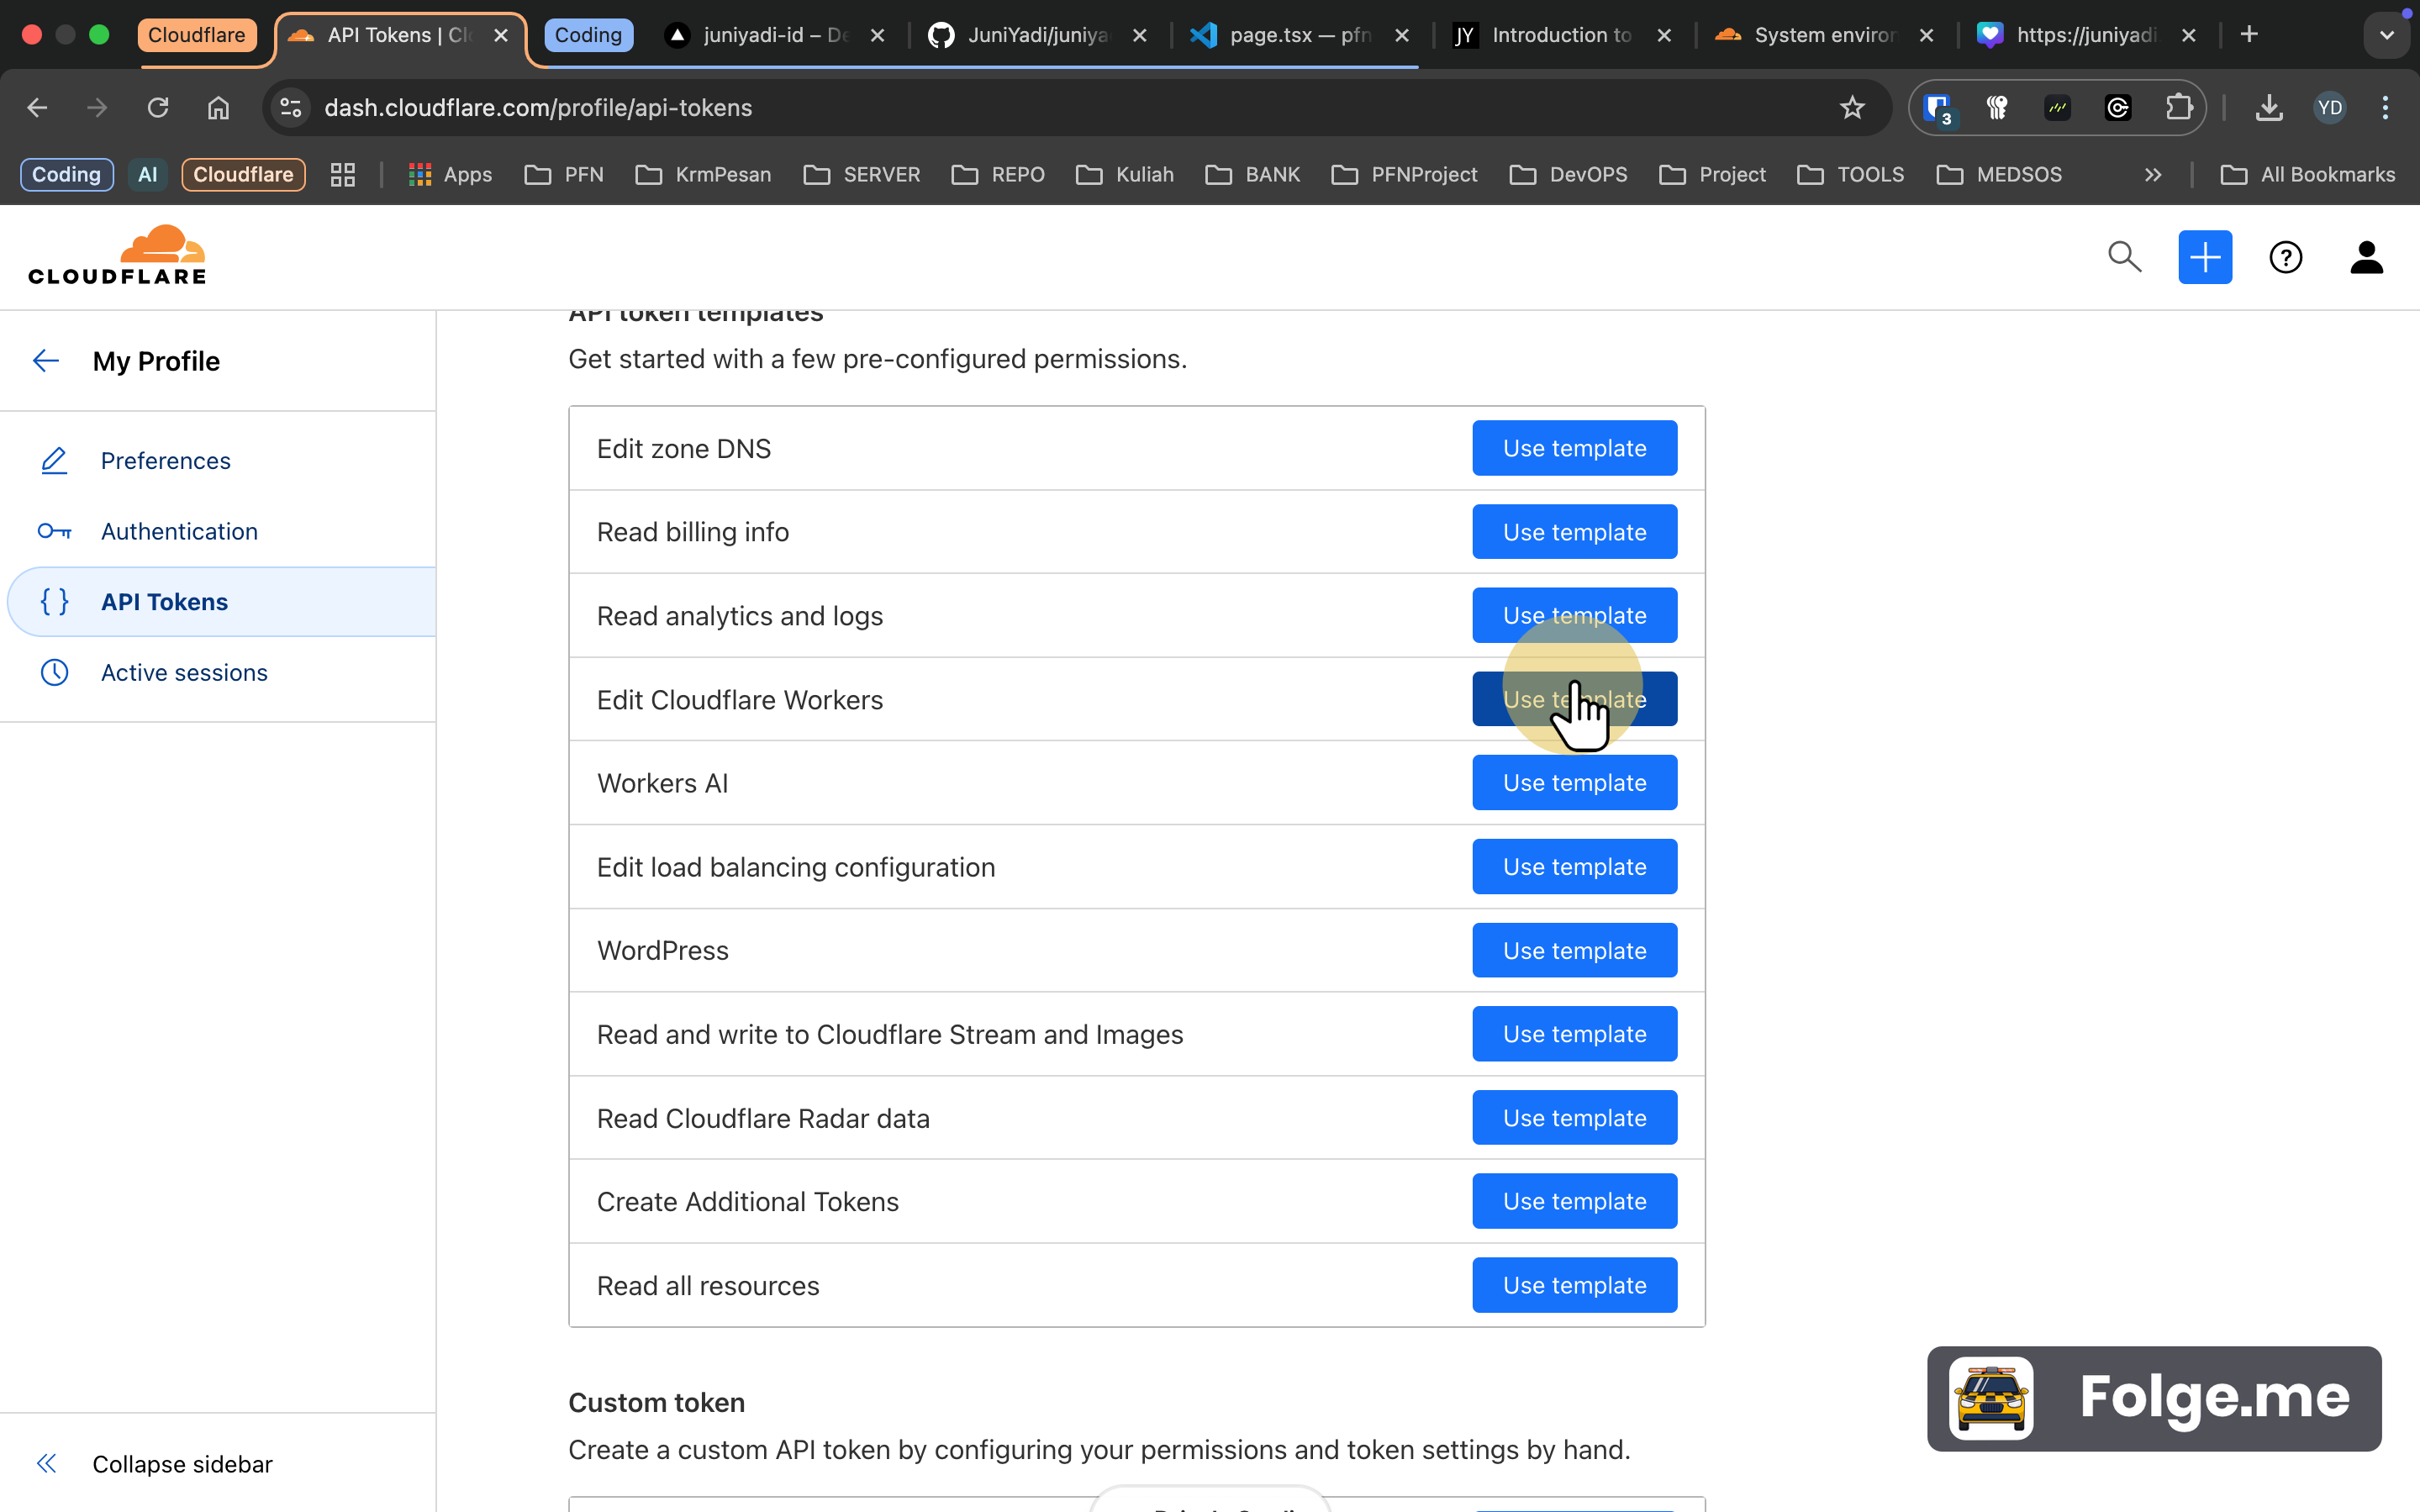Open the Coding bookmark group

(66, 175)
